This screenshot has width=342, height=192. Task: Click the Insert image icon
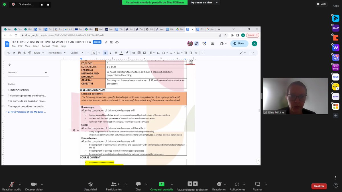tap(144, 53)
